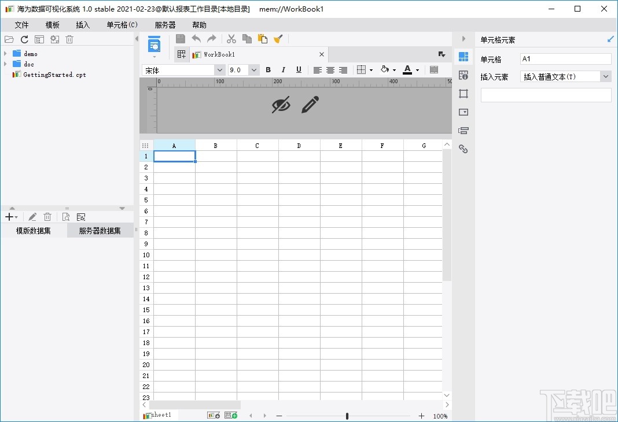Switch to 模版数据集 tab
The width and height of the screenshot is (618, 422).
coord(34,231)
